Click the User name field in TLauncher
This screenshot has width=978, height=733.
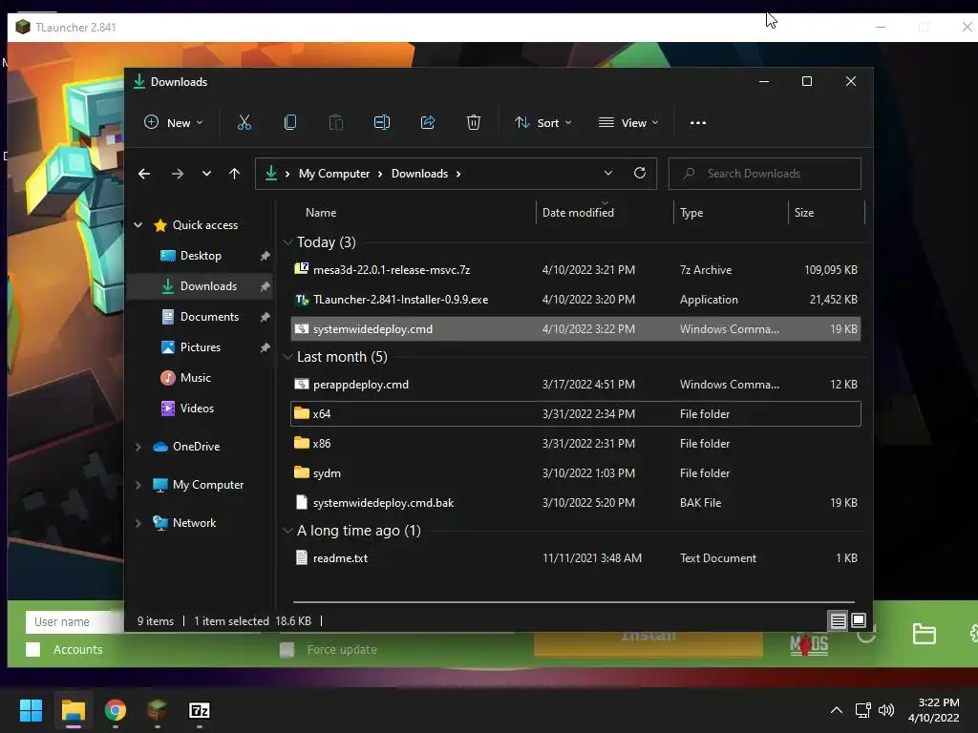coord(74,621)
